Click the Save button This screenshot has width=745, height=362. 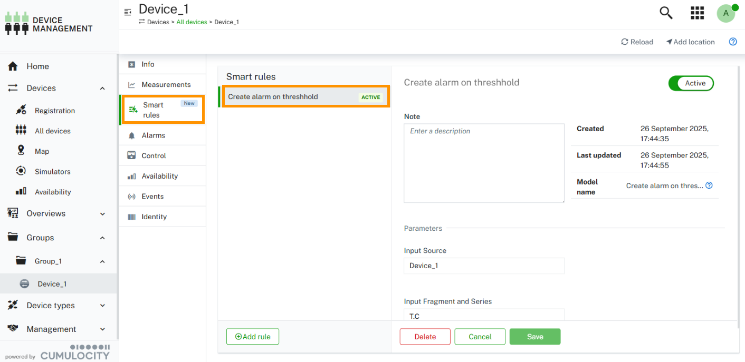point(534,337)
